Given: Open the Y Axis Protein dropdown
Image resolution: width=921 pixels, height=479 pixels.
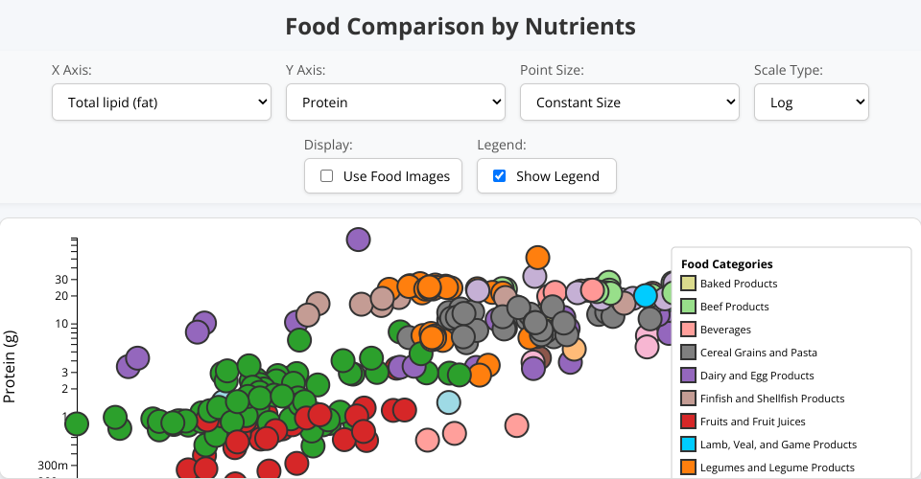Looking at the screenshot, I should tap(395, 103).
